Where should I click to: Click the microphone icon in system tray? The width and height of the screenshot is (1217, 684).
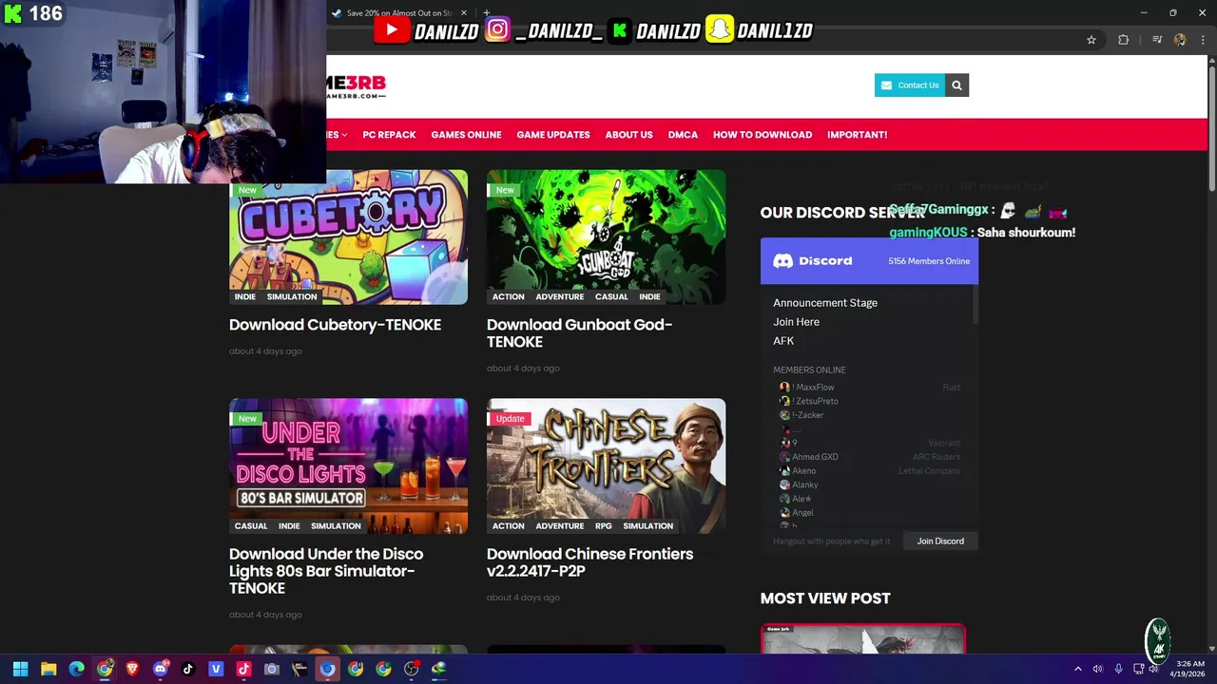(1118, 669)
